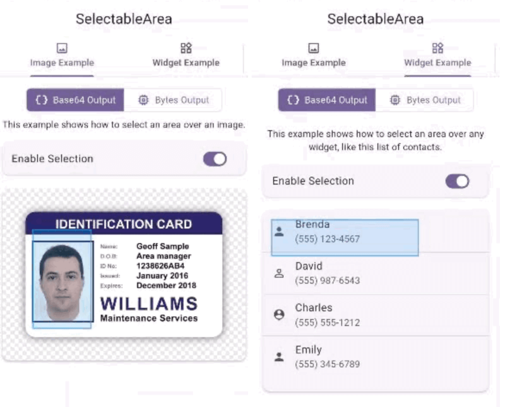Click the WILLIAMS logo on the ID card
This screenshot has width=505, height=407.
[x=149, y=305]
